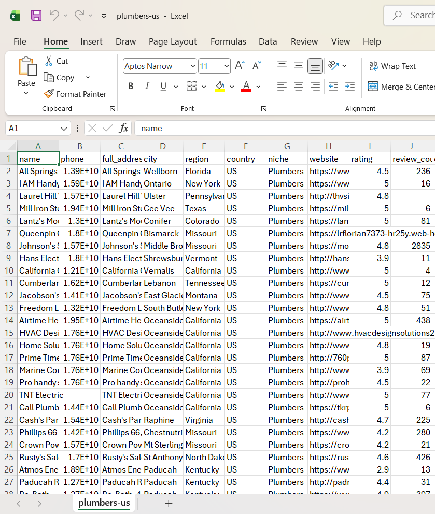Open the View ribbon tab
This screenshot has width=435, height=514.
341,41
